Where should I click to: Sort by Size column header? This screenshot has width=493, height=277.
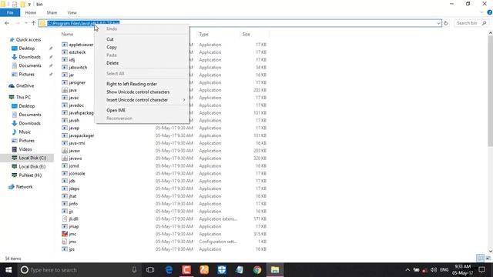click(246, 34)
